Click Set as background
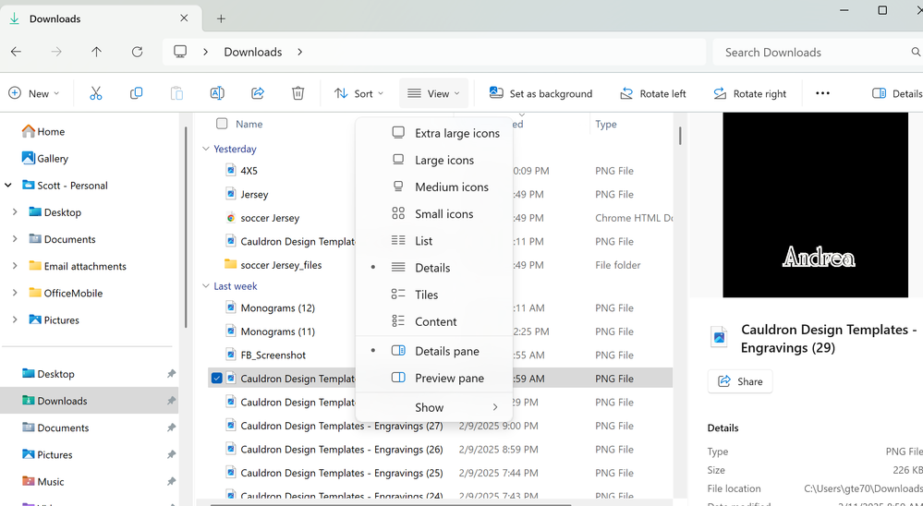Screen dimensions: 923x506 pos(540,93)
